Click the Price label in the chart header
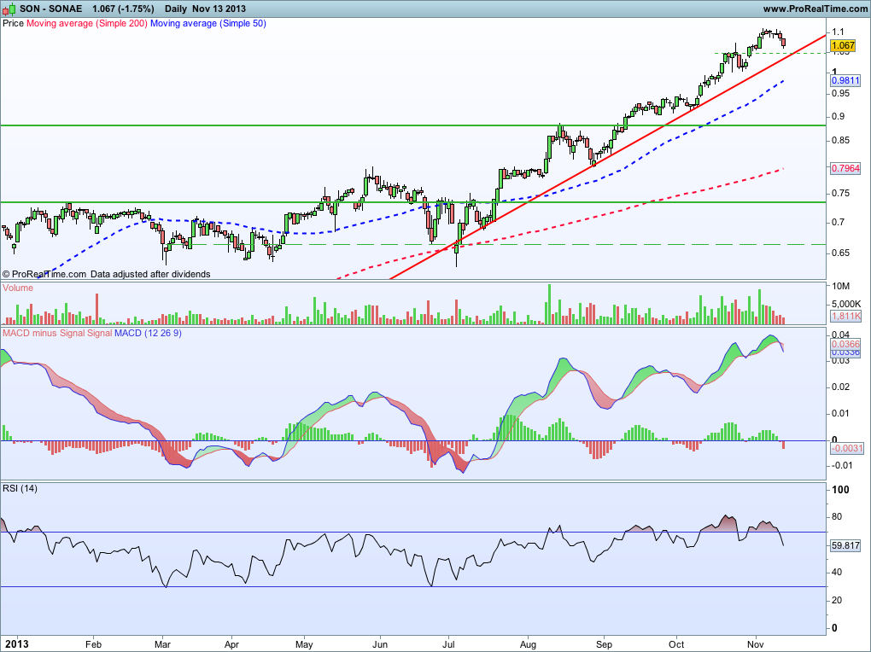 point(14,23)
